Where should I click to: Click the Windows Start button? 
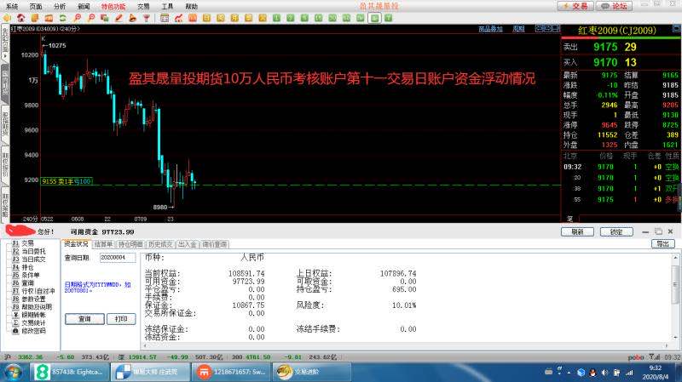pos(13,372)
